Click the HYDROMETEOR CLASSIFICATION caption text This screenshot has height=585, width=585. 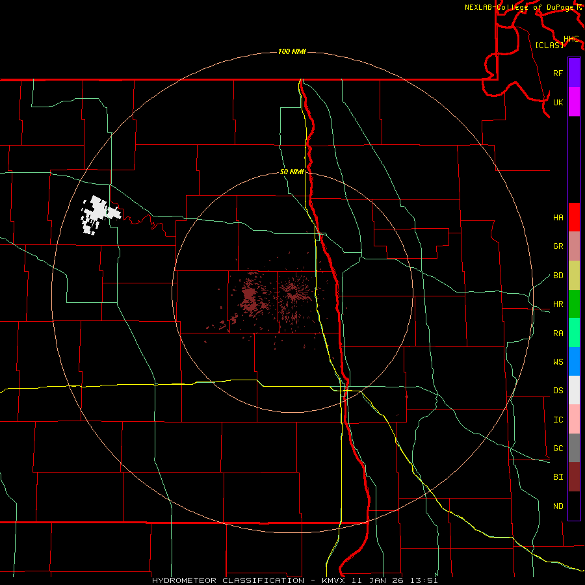[228, 580]
